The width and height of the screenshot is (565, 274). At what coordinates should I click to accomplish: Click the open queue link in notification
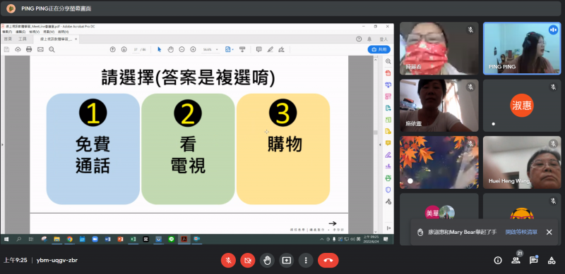coord(521,232)
